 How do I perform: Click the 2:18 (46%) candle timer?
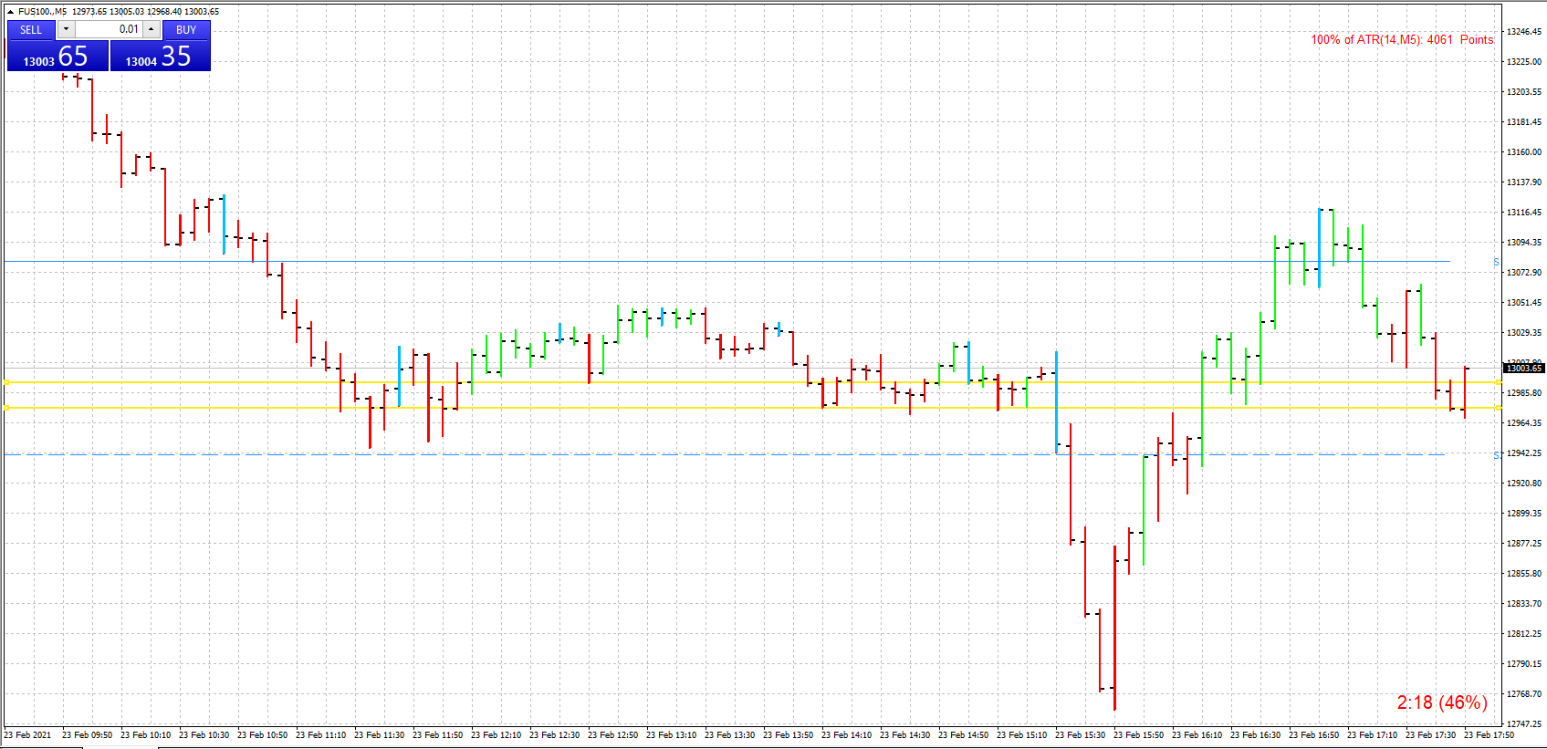(x=1442, y=702)
